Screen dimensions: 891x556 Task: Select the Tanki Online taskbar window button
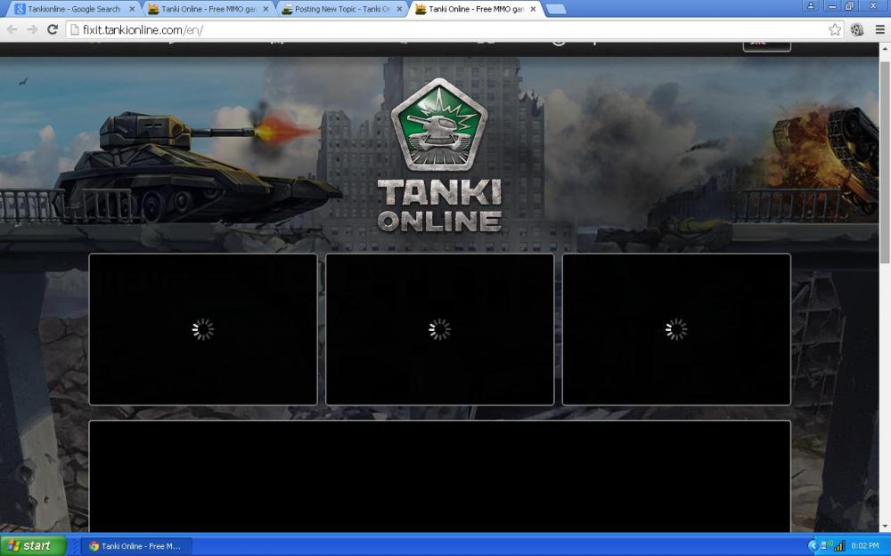[135, 545]
